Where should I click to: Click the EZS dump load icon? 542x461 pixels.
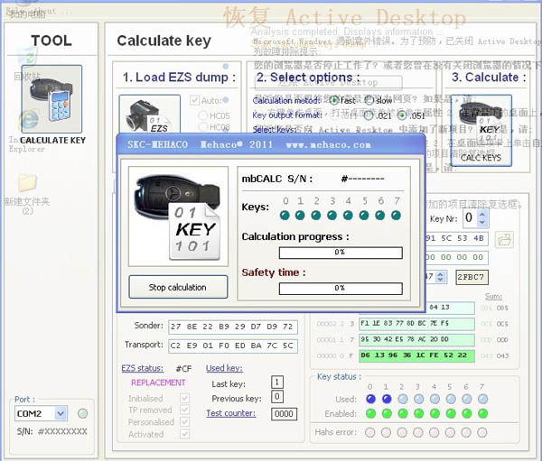point(149,114)
